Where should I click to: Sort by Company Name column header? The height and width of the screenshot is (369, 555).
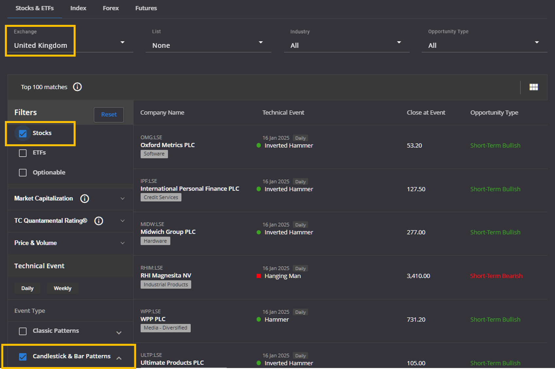162,113
